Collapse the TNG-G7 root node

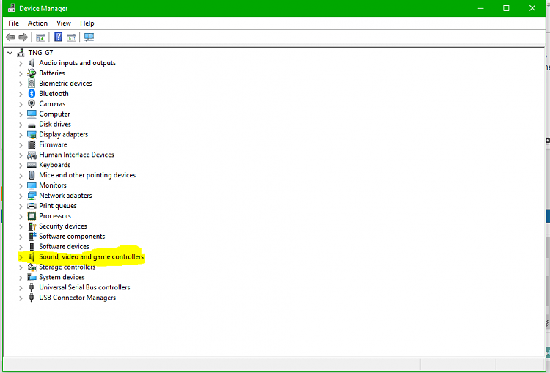click(10, 53)
